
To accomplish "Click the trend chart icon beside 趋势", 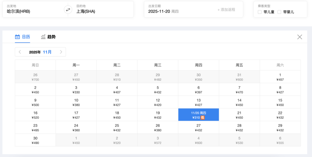I will (43, 37).
